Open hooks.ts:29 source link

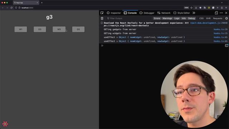pos(220,29)
